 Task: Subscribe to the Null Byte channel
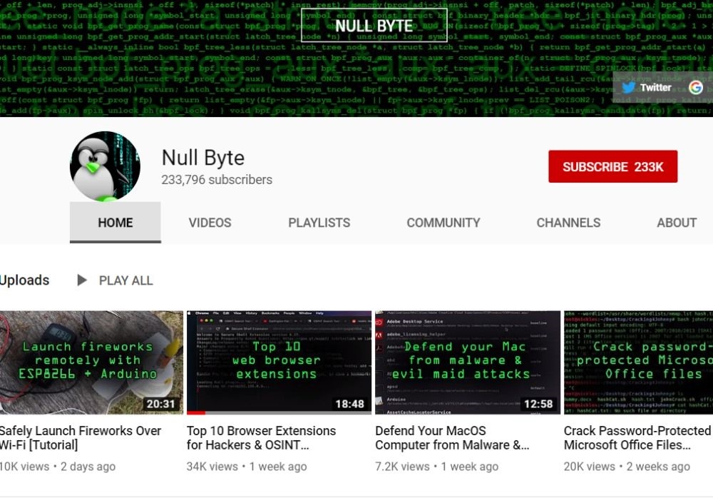pyautogui.click(x=612, y=167)
